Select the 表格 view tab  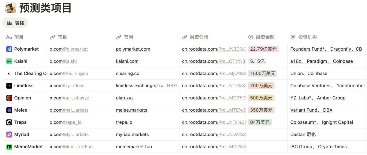coord(16,23)
